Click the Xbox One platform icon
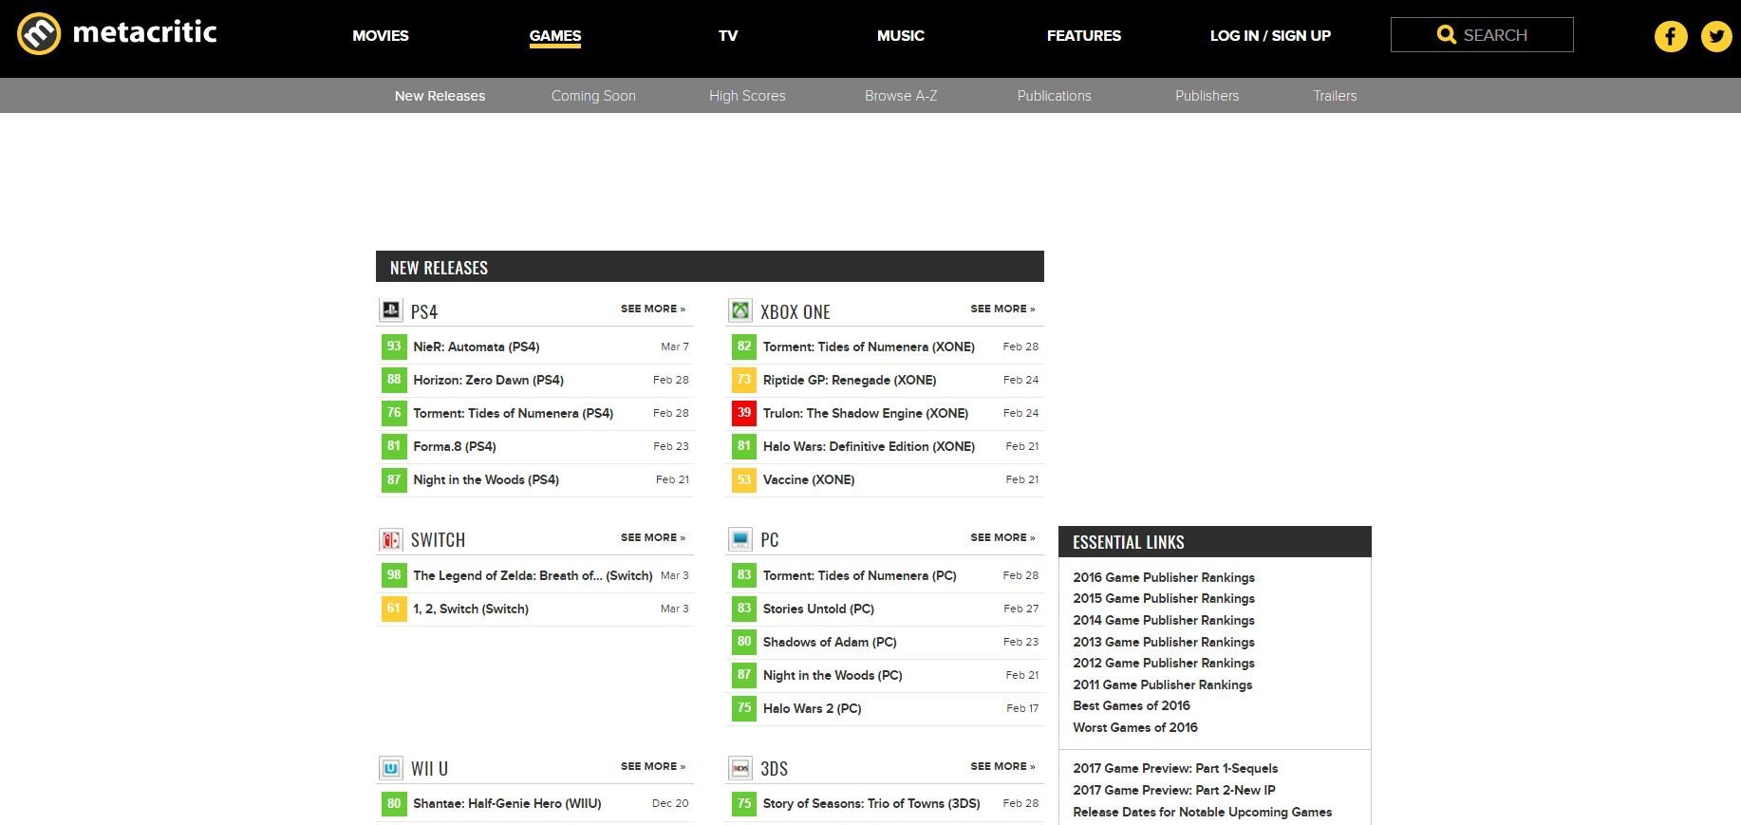 (740, 309)
